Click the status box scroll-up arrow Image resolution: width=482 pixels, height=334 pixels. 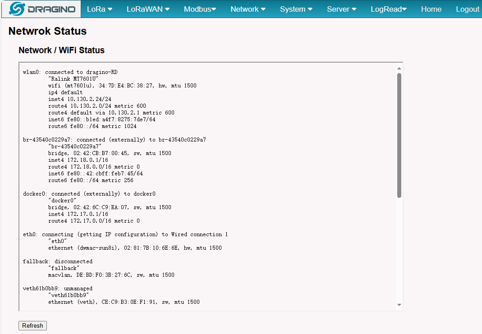(399, 69)
